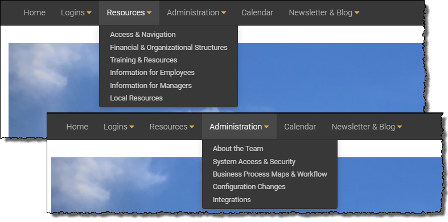Expand Newsletter & Blog in top bar

pos(324,12)
